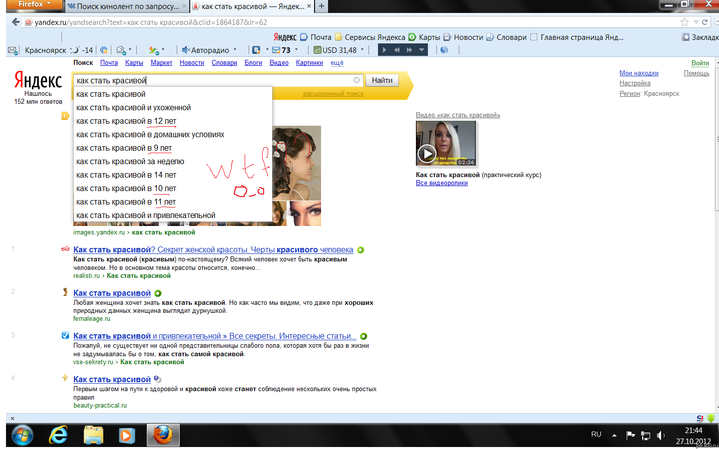Clear the search field with X icon
719x449 pixels.
357,80
